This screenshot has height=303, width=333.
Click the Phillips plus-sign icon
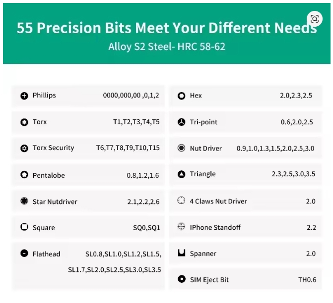24,96
